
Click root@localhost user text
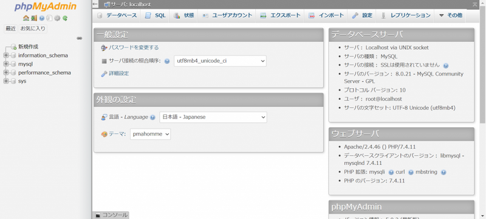pyautogui.click(x=384, y=99)
